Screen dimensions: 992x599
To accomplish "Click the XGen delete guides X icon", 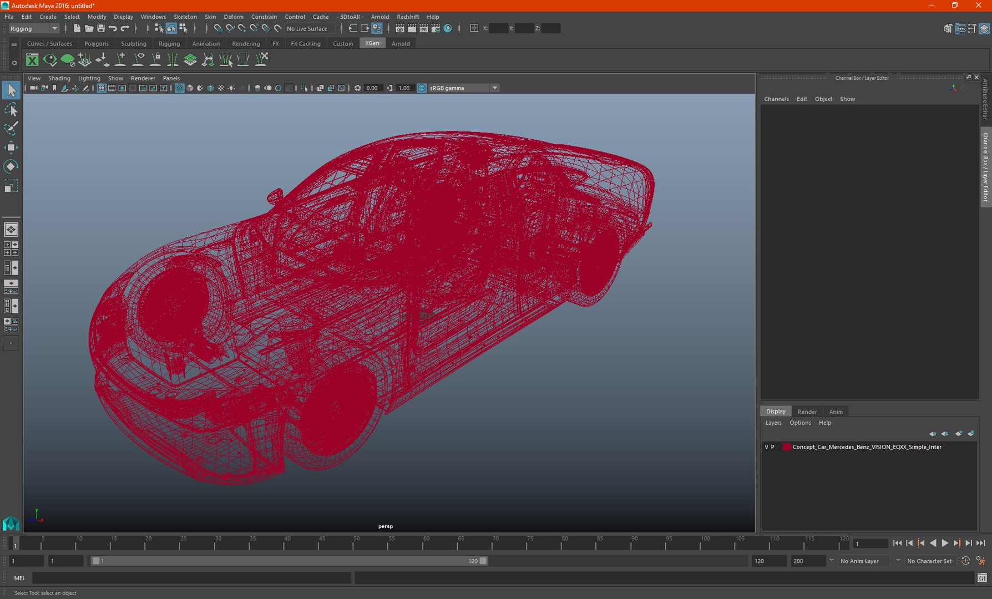I will tap(261, 59).
